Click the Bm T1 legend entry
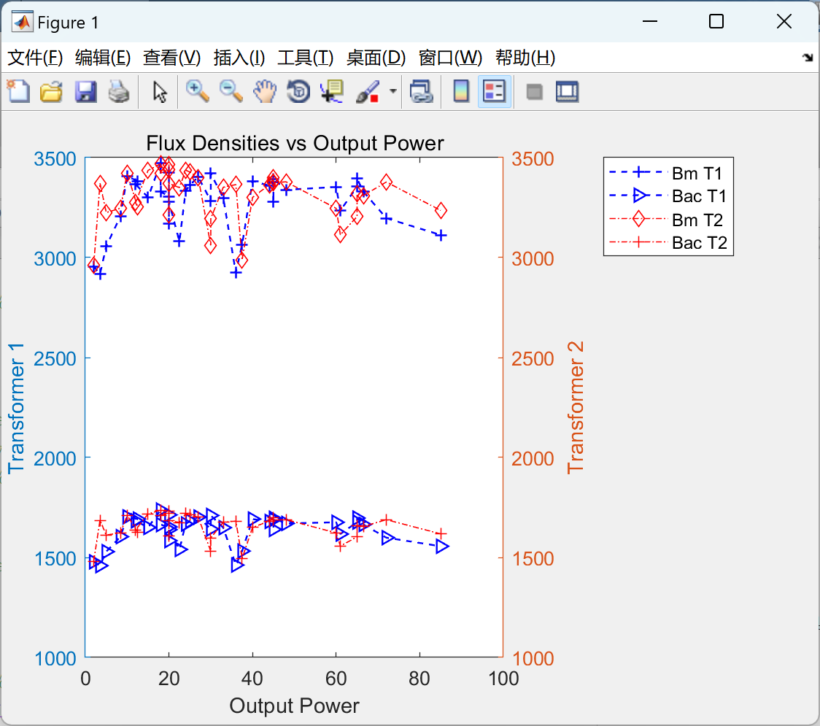 click(668, 173)
